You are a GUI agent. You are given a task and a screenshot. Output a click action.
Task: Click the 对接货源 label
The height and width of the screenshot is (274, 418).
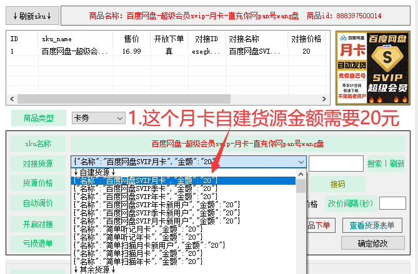tap(38, 164)
